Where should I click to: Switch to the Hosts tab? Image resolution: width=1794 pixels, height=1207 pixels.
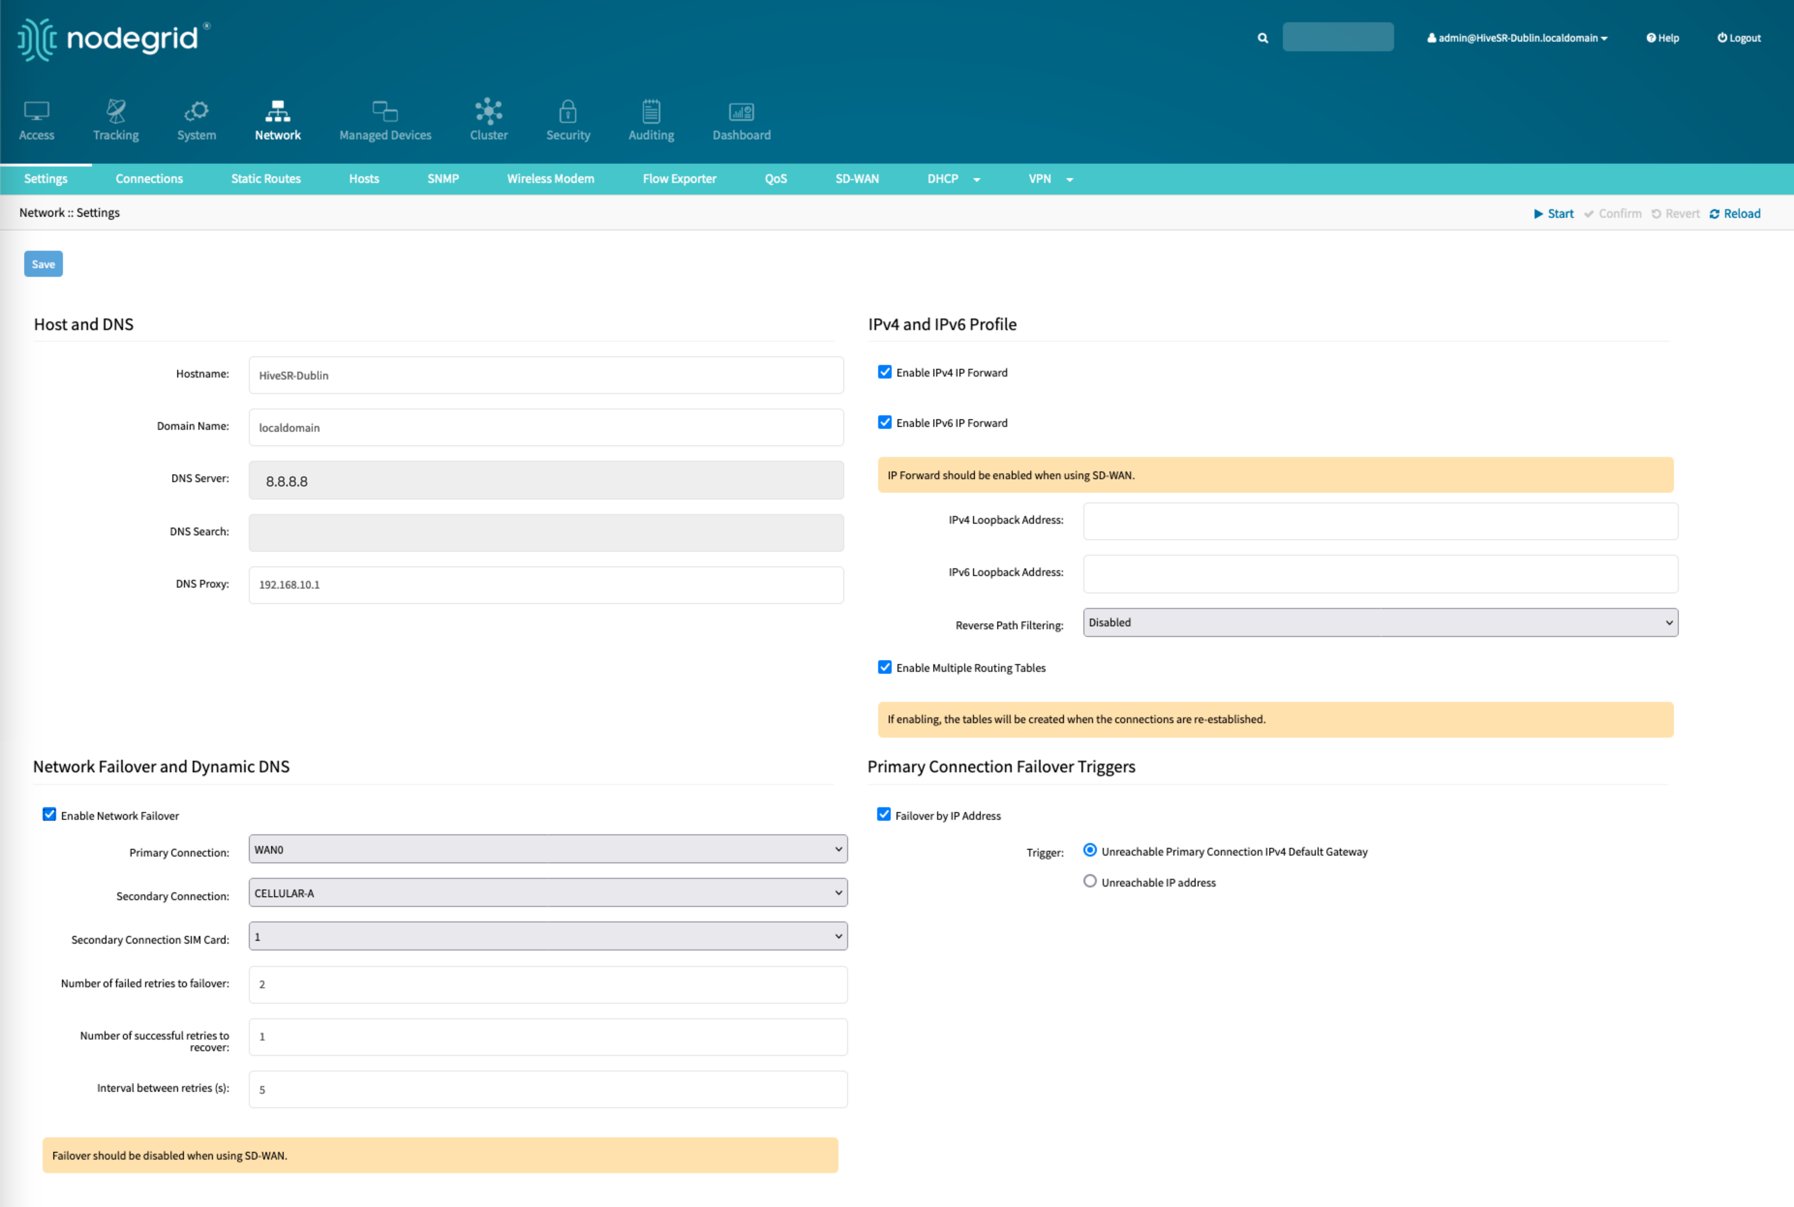click(x=364, y=178)
